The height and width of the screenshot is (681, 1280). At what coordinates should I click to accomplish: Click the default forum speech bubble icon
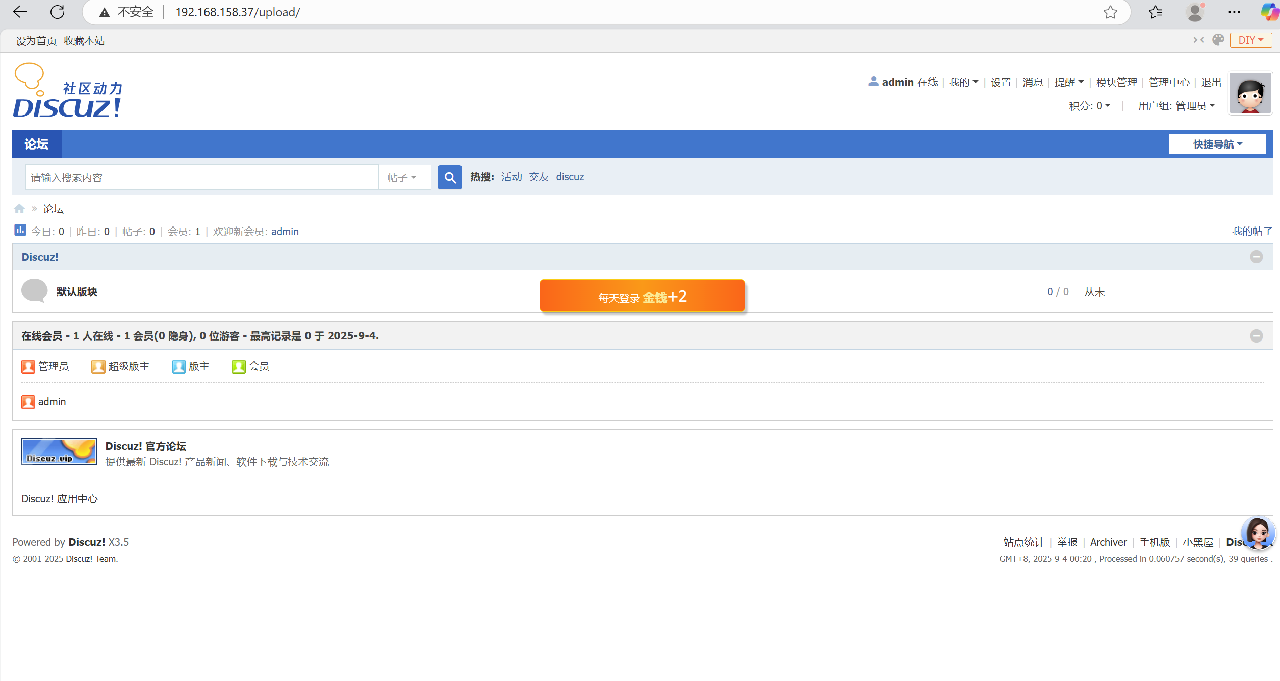[x=34, y=291]
